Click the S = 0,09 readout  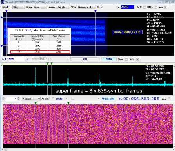tap(152, 36)
